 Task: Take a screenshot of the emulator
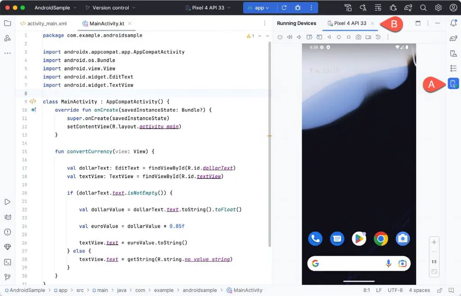click(x=358, y=37)
